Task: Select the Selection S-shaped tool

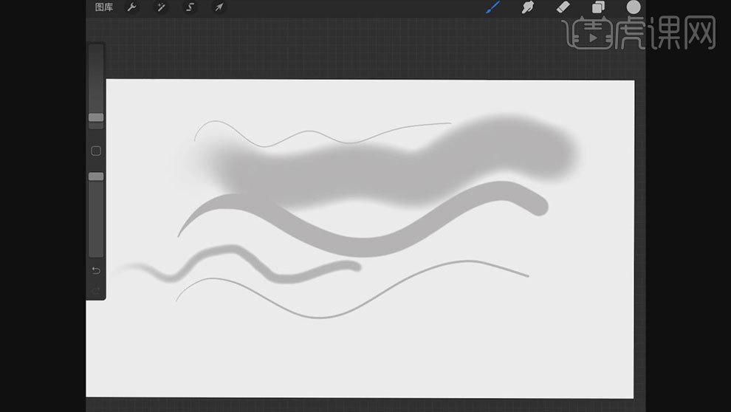Action: pos(190,7)
